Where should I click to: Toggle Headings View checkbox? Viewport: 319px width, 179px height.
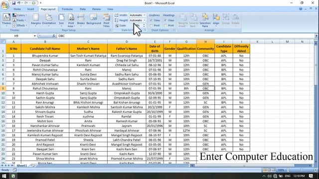[165, 20]
